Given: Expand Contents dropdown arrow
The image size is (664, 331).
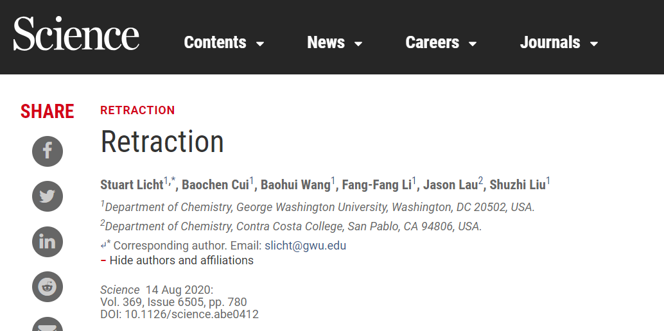Looking at the screenshot, I should [x=261, y=44].
